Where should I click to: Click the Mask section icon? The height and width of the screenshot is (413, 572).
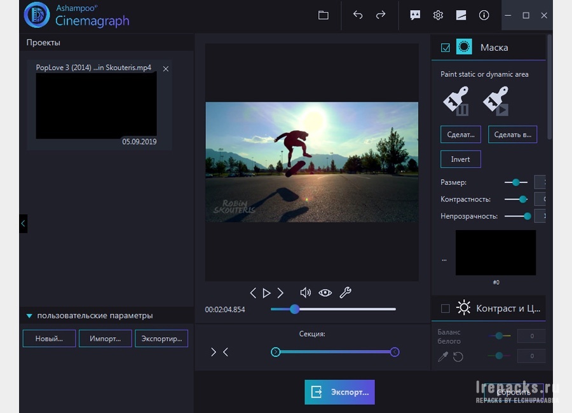464,46
